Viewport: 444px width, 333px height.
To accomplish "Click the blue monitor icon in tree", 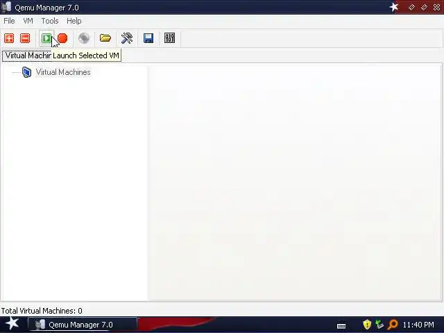I will tap(26, 72).
